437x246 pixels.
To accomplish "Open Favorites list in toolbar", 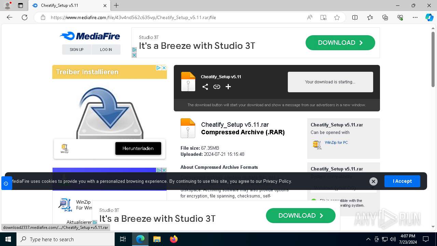I will point(370,17).
